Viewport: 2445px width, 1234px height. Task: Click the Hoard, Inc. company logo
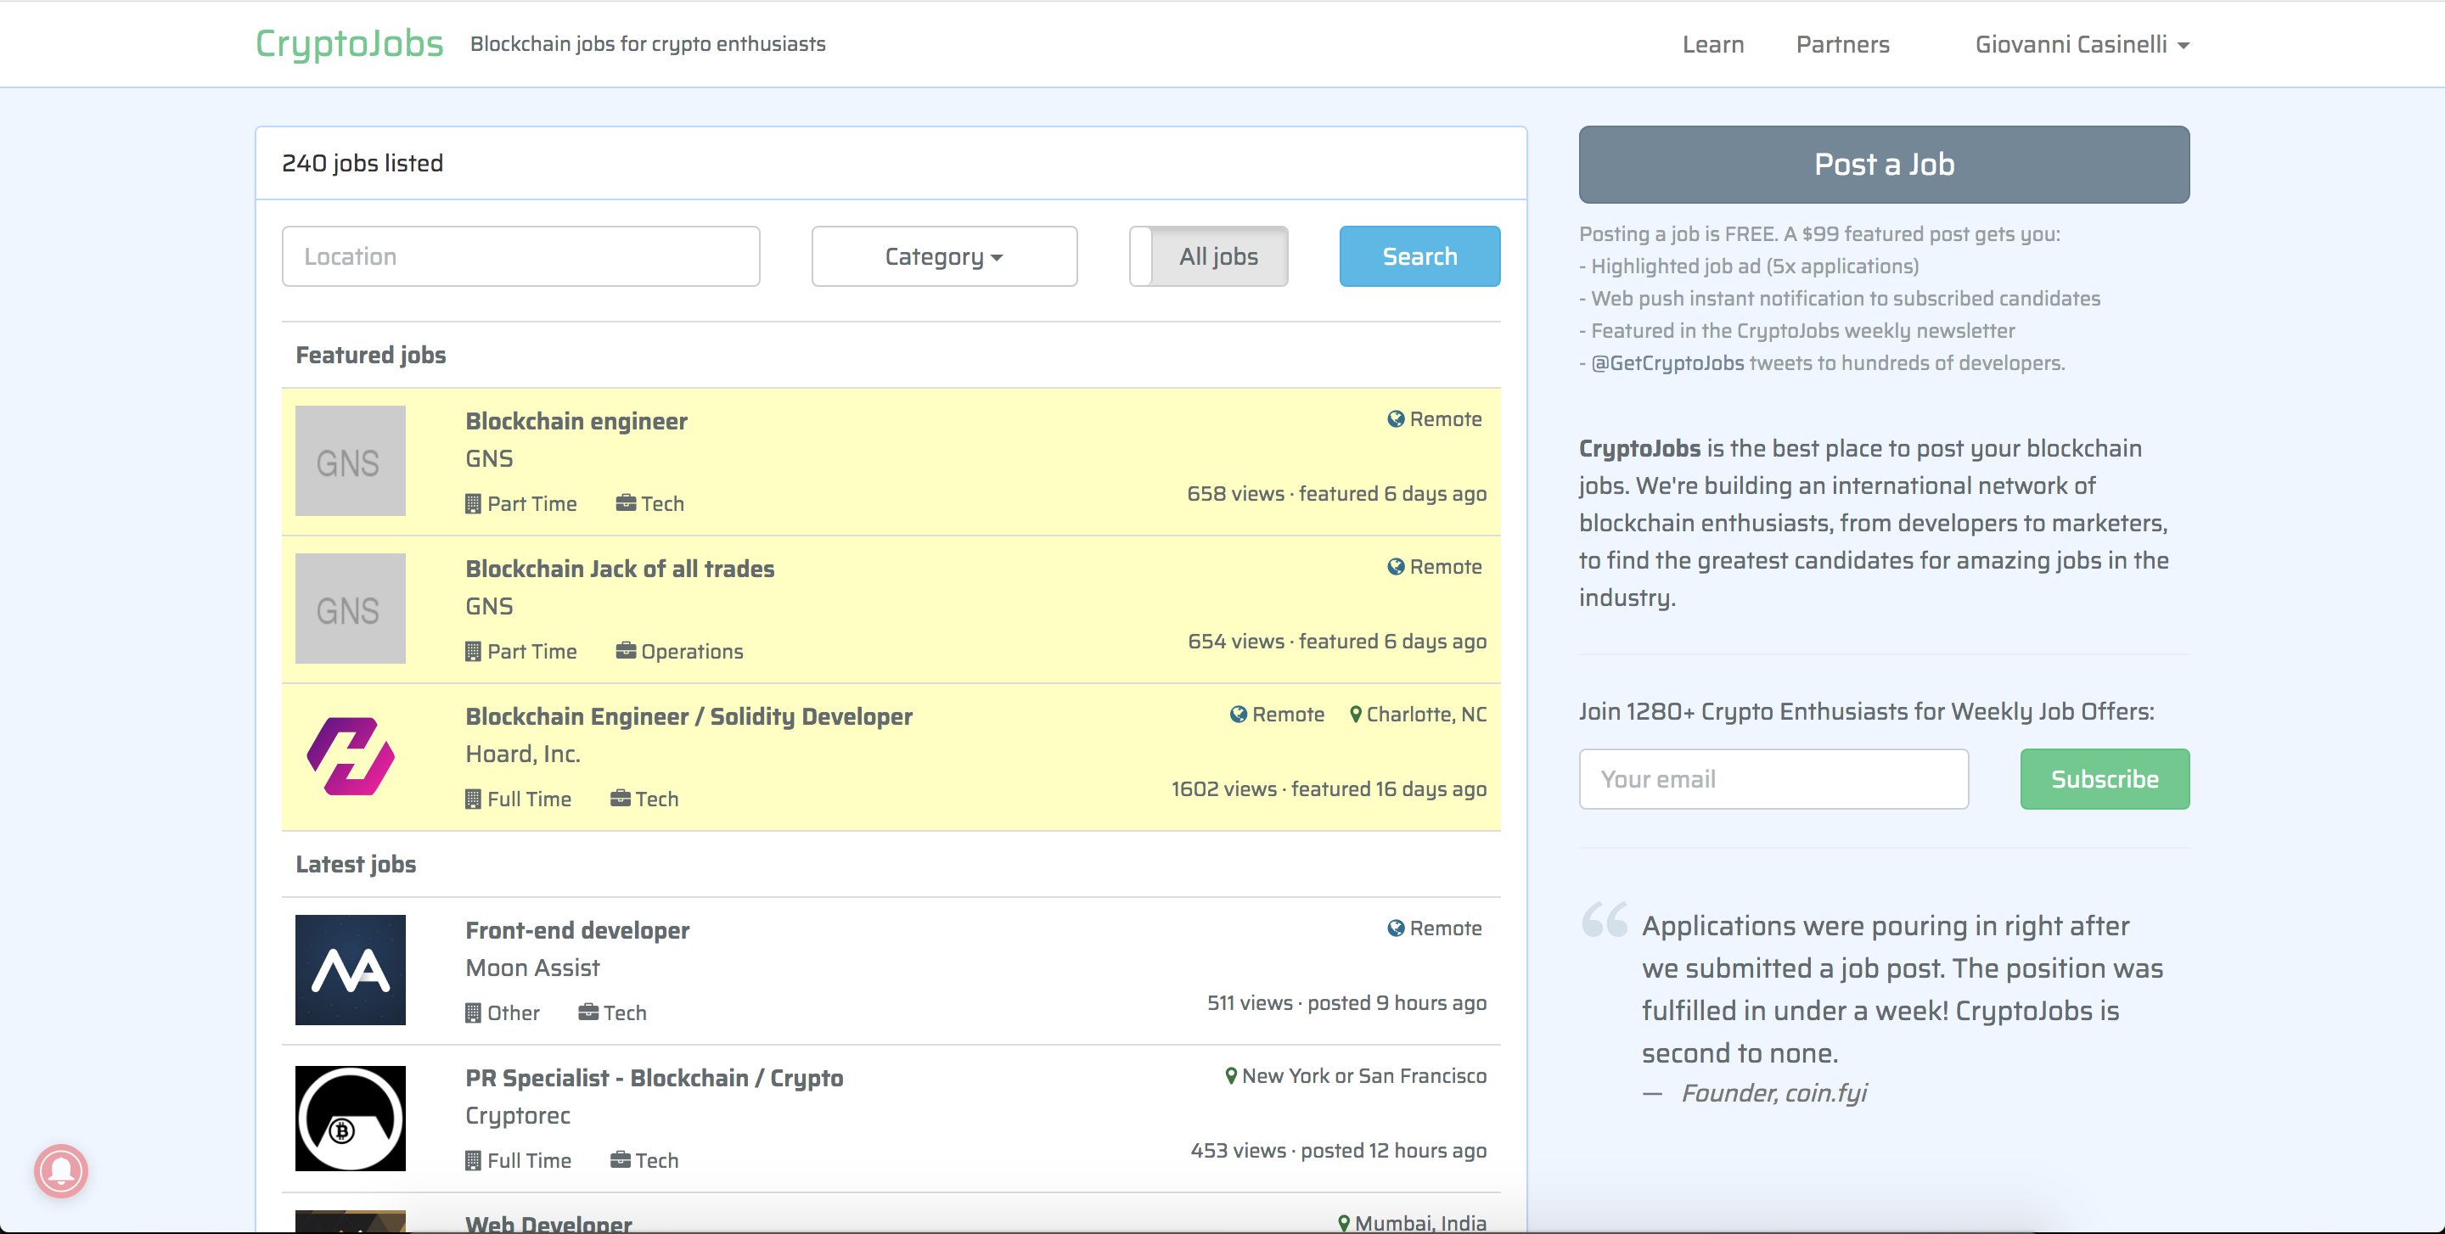tap(351, 756)
